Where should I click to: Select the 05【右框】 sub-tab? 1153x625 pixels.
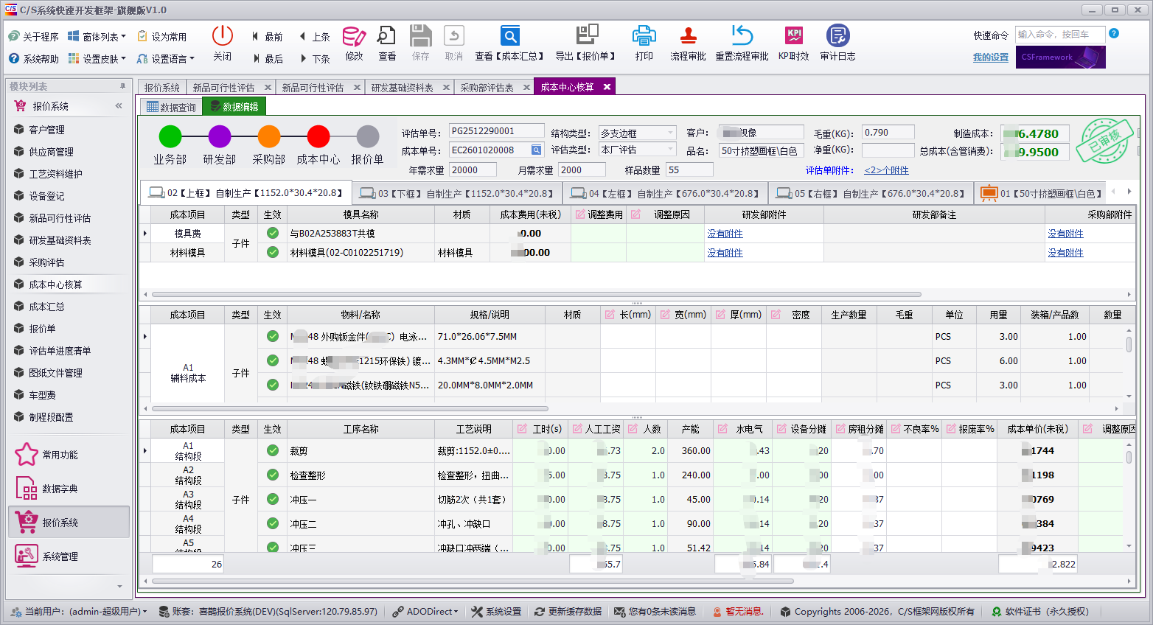(871, 194)
